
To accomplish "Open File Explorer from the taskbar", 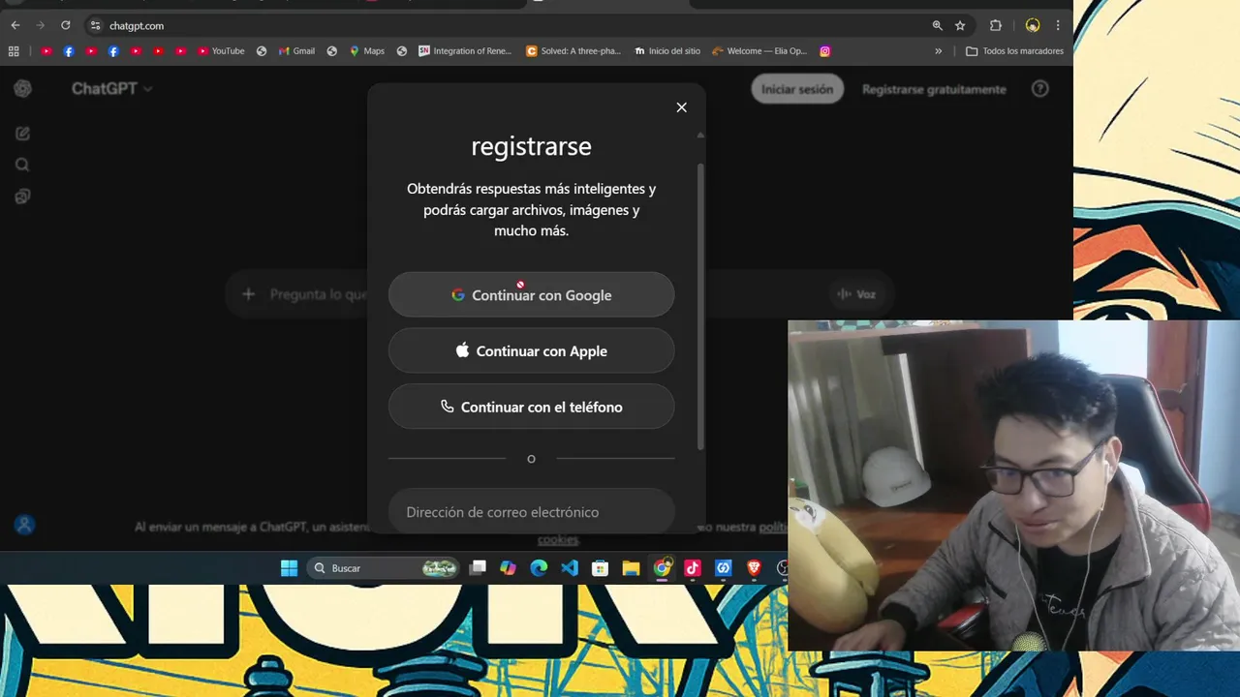I will pyautogui.click(x=631, y=568).
